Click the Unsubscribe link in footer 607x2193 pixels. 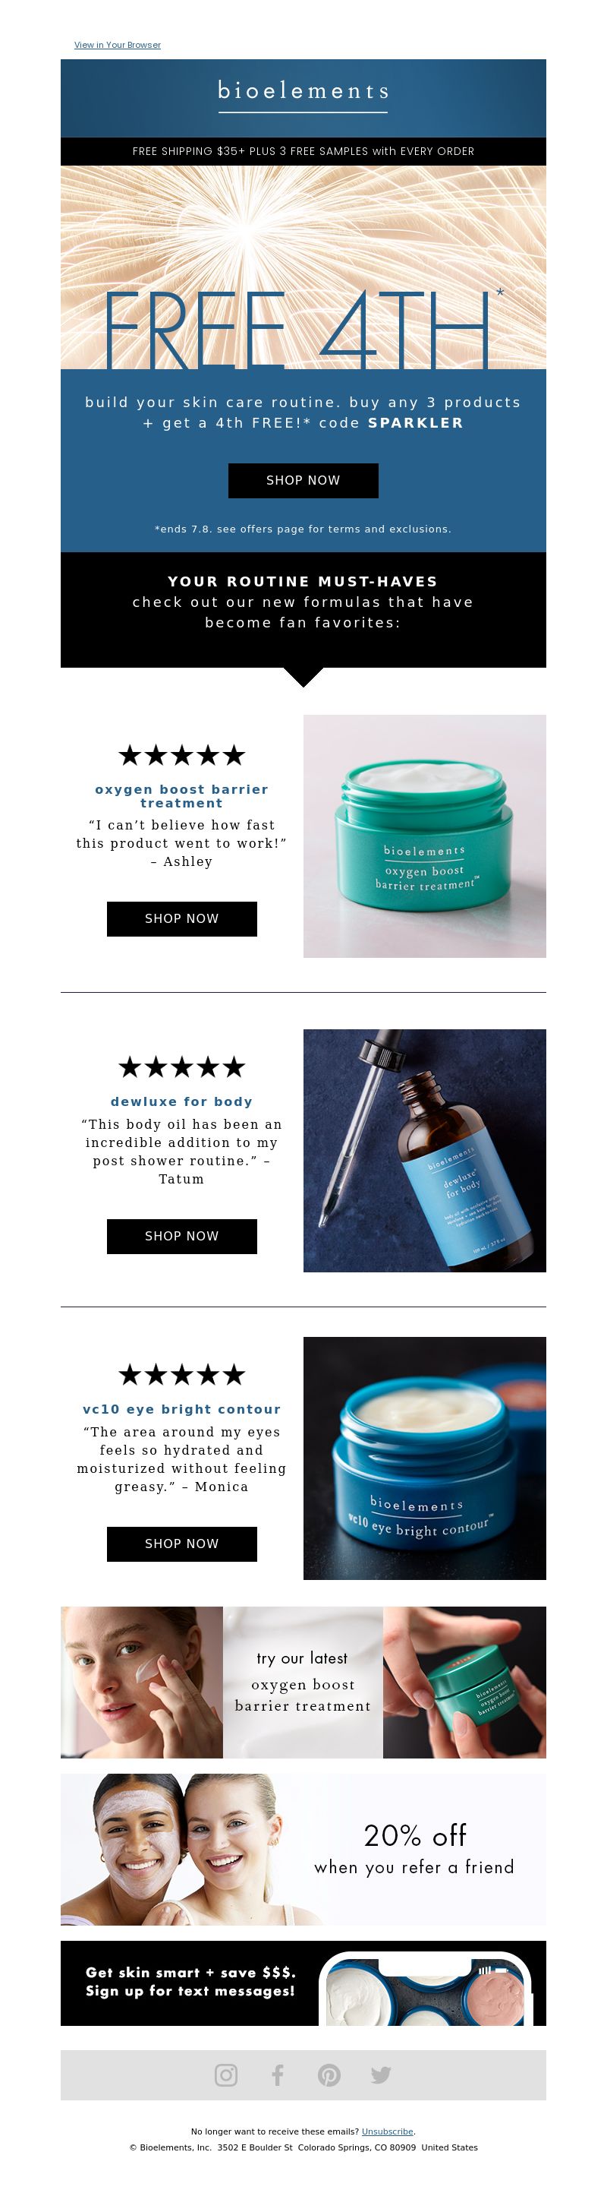[x=388, y=2131]
